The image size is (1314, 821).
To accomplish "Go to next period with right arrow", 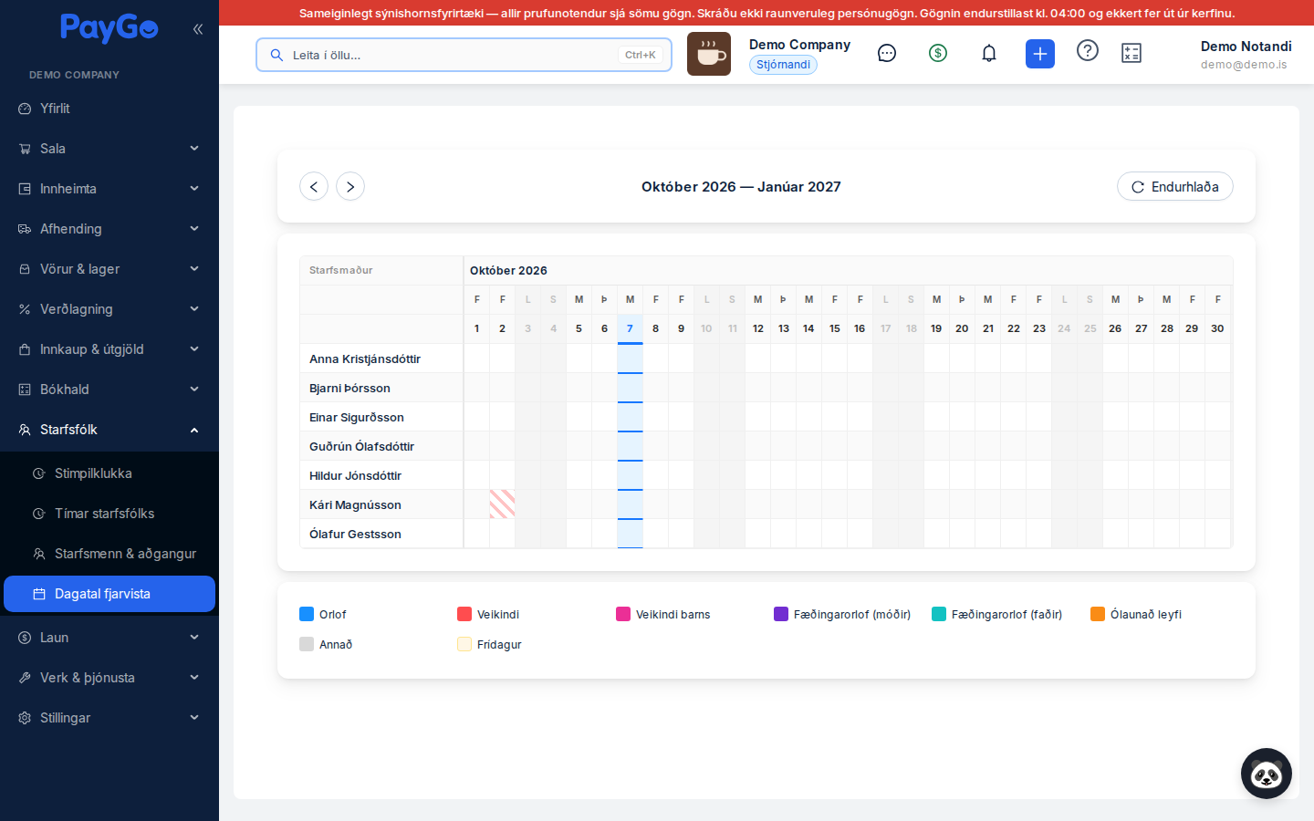I will click(x=350, y=187).
